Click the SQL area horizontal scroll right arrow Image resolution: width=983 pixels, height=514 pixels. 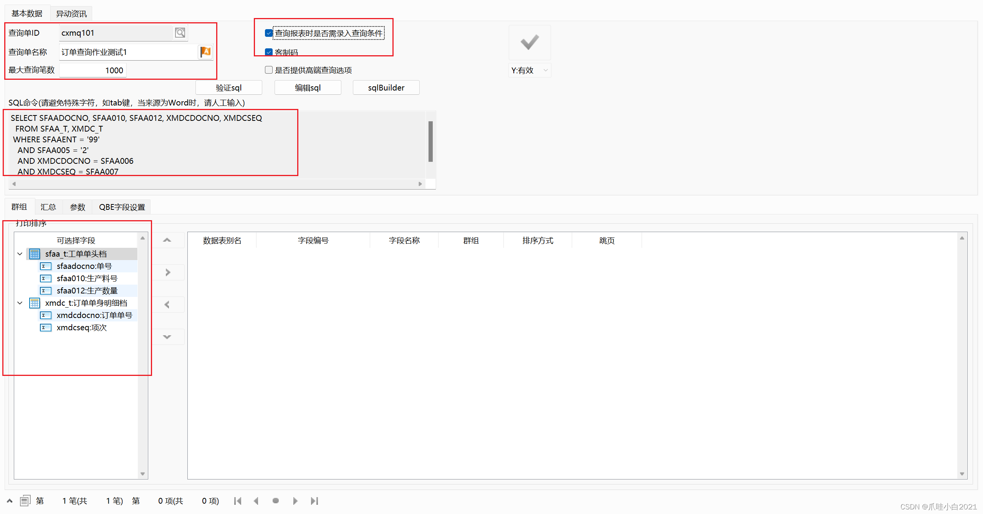coord(420,184)
